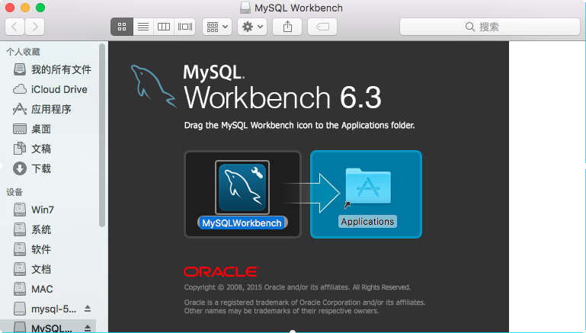Go back in Finder history
The width and height of the screenshot is (586, 333).
[x=14, y=27]
